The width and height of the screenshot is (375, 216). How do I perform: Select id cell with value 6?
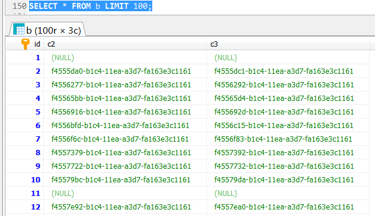25,126
